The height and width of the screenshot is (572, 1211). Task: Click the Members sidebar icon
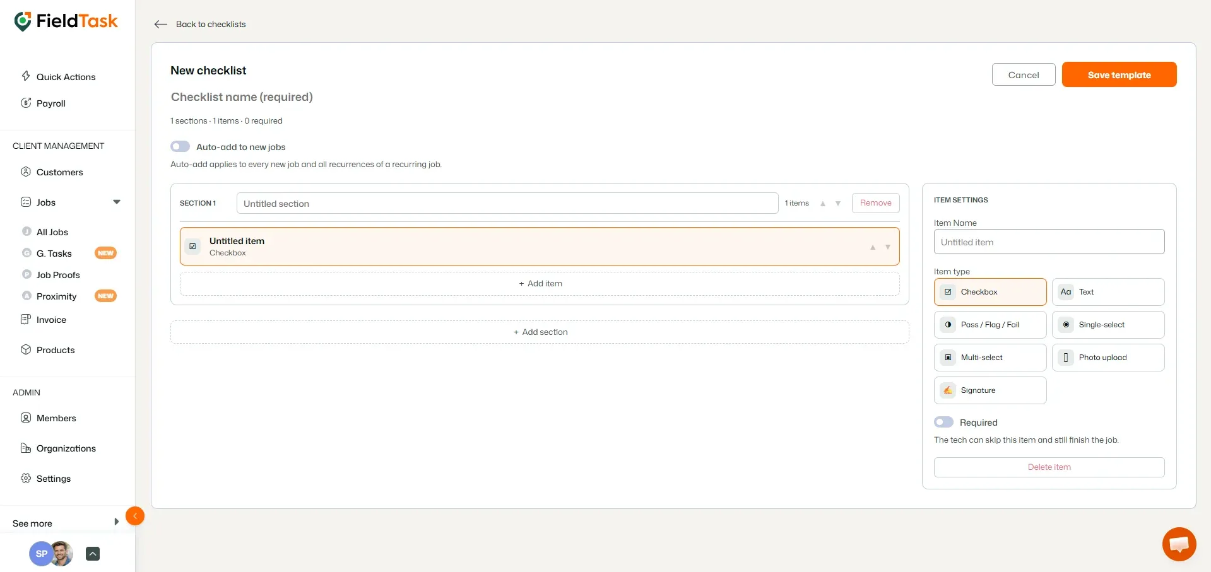(26, 417)
